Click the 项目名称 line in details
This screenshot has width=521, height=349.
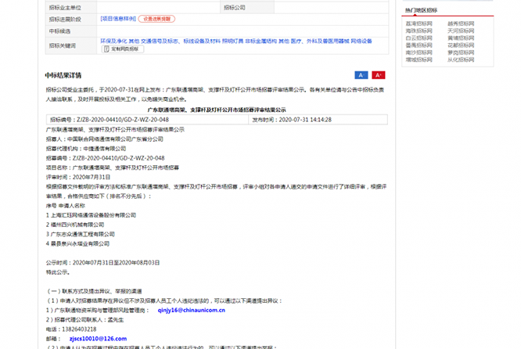(x=113, y=167)
